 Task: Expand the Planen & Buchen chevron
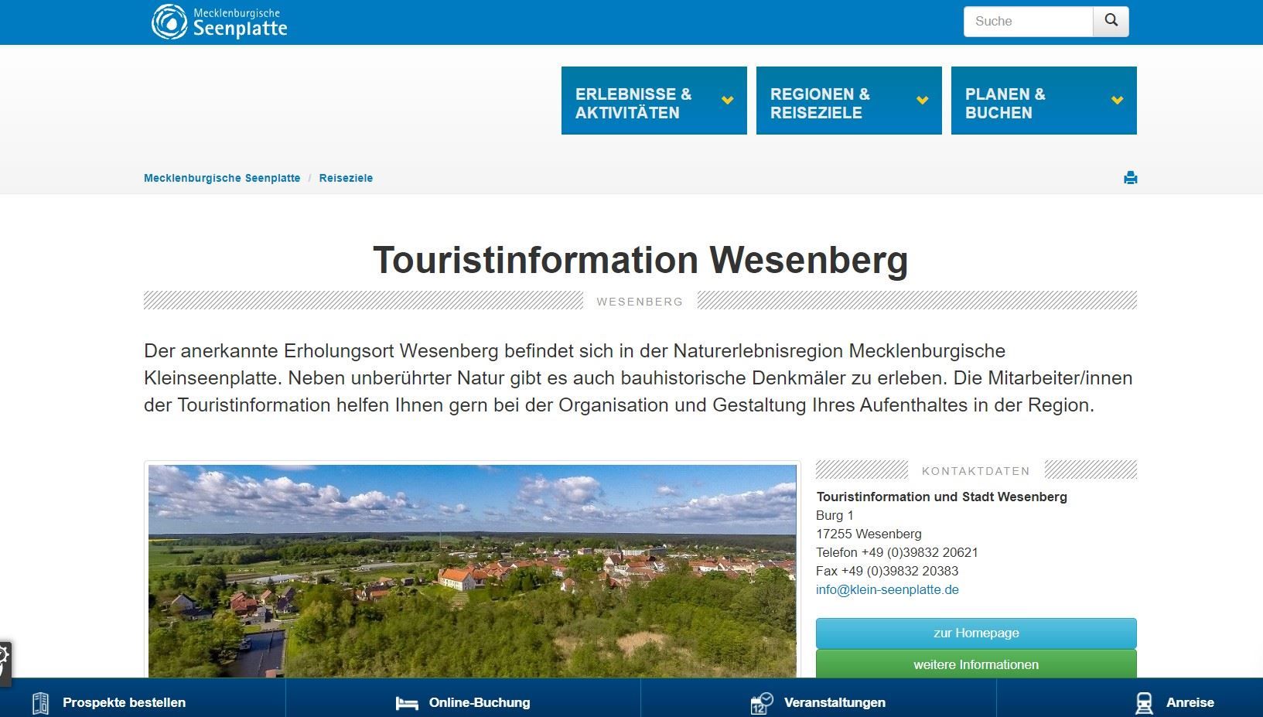click(1118, 101)
